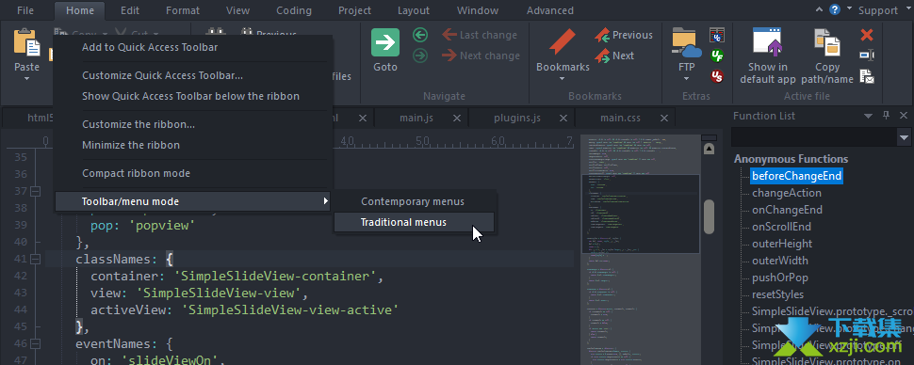Close the plugins.js tab
The width and height of the screenshot is (914, 365).
(x=563, y=119)
